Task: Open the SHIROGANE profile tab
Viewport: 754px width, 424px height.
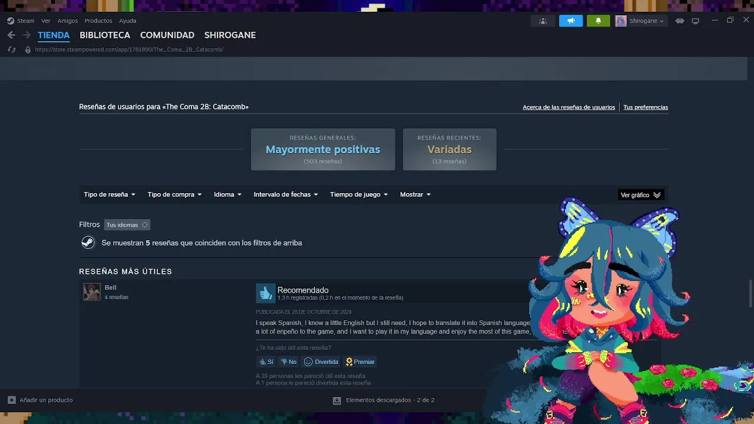Action: pyautogui.click(x=230, y=35)
